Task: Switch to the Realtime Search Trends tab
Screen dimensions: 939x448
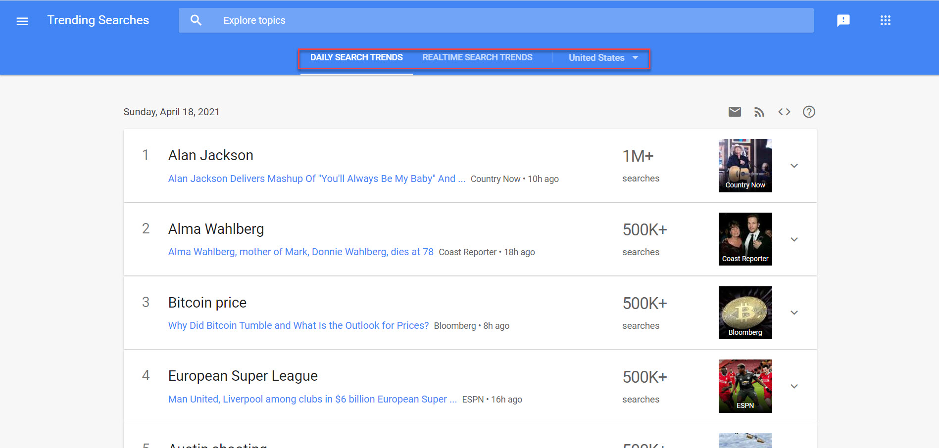Action: pyautogui.click(x=477, y=57)
